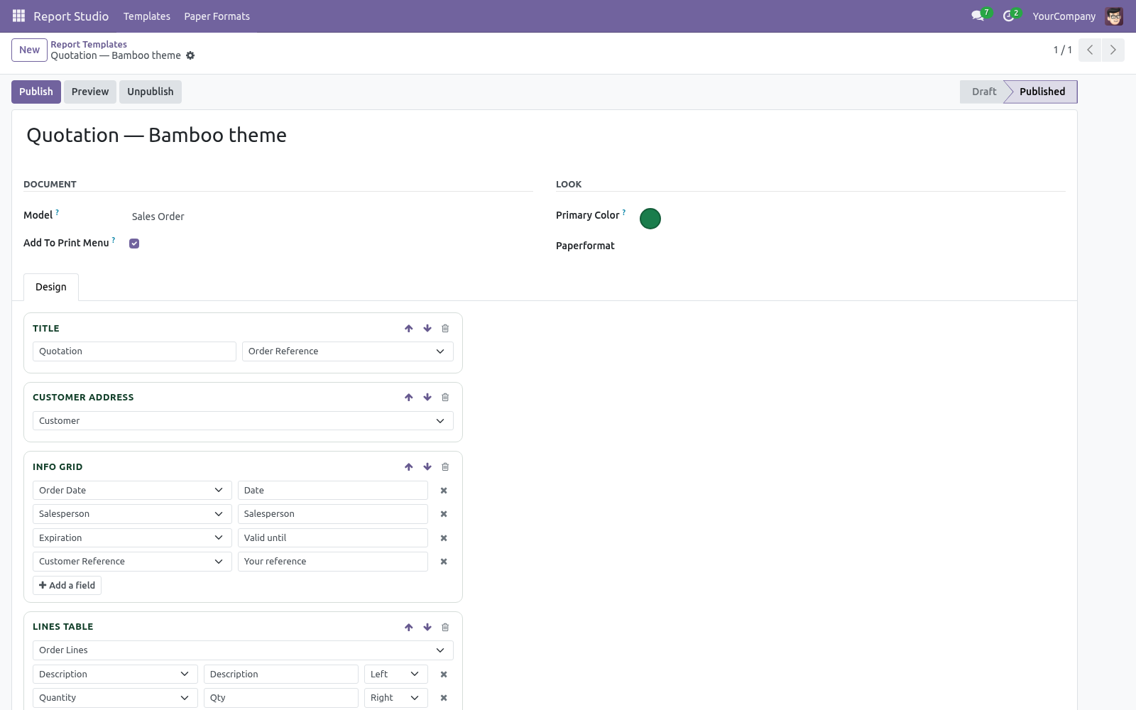Open the Order Date field dropdown
Image resolution: width=1136 pixels, height=710 pixels.
132,491
